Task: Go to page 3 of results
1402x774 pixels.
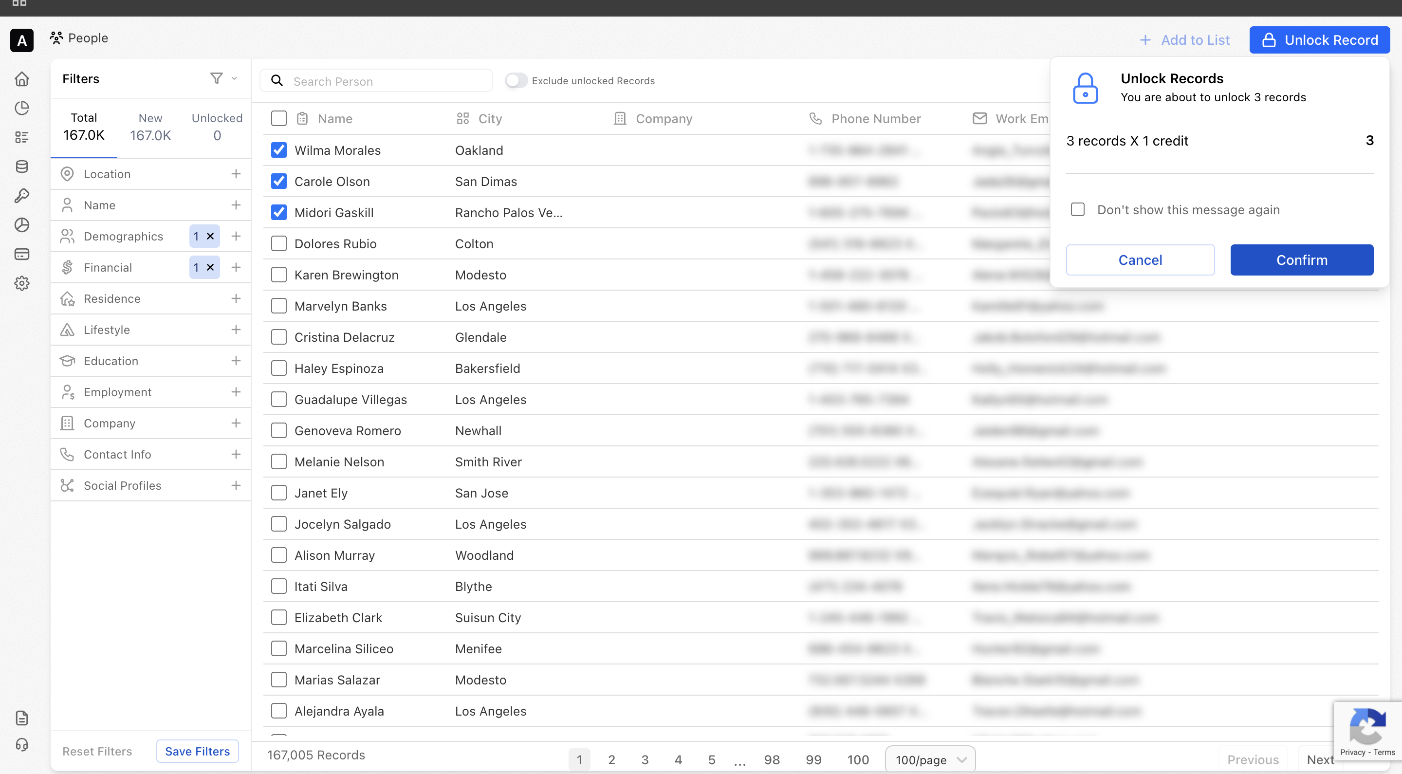Action: pos(645,759)
